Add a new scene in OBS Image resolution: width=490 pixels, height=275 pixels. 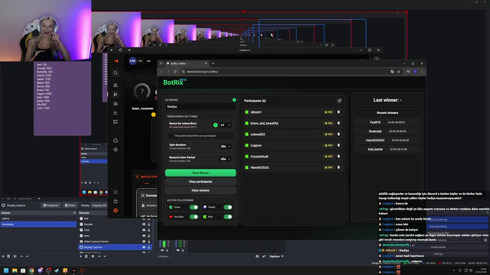point(3,256)
